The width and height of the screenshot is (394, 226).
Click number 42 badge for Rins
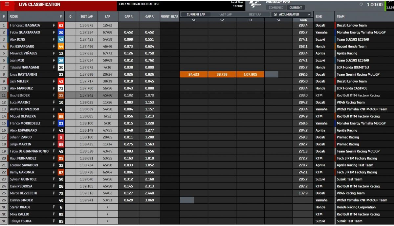[x=61, y=39]
